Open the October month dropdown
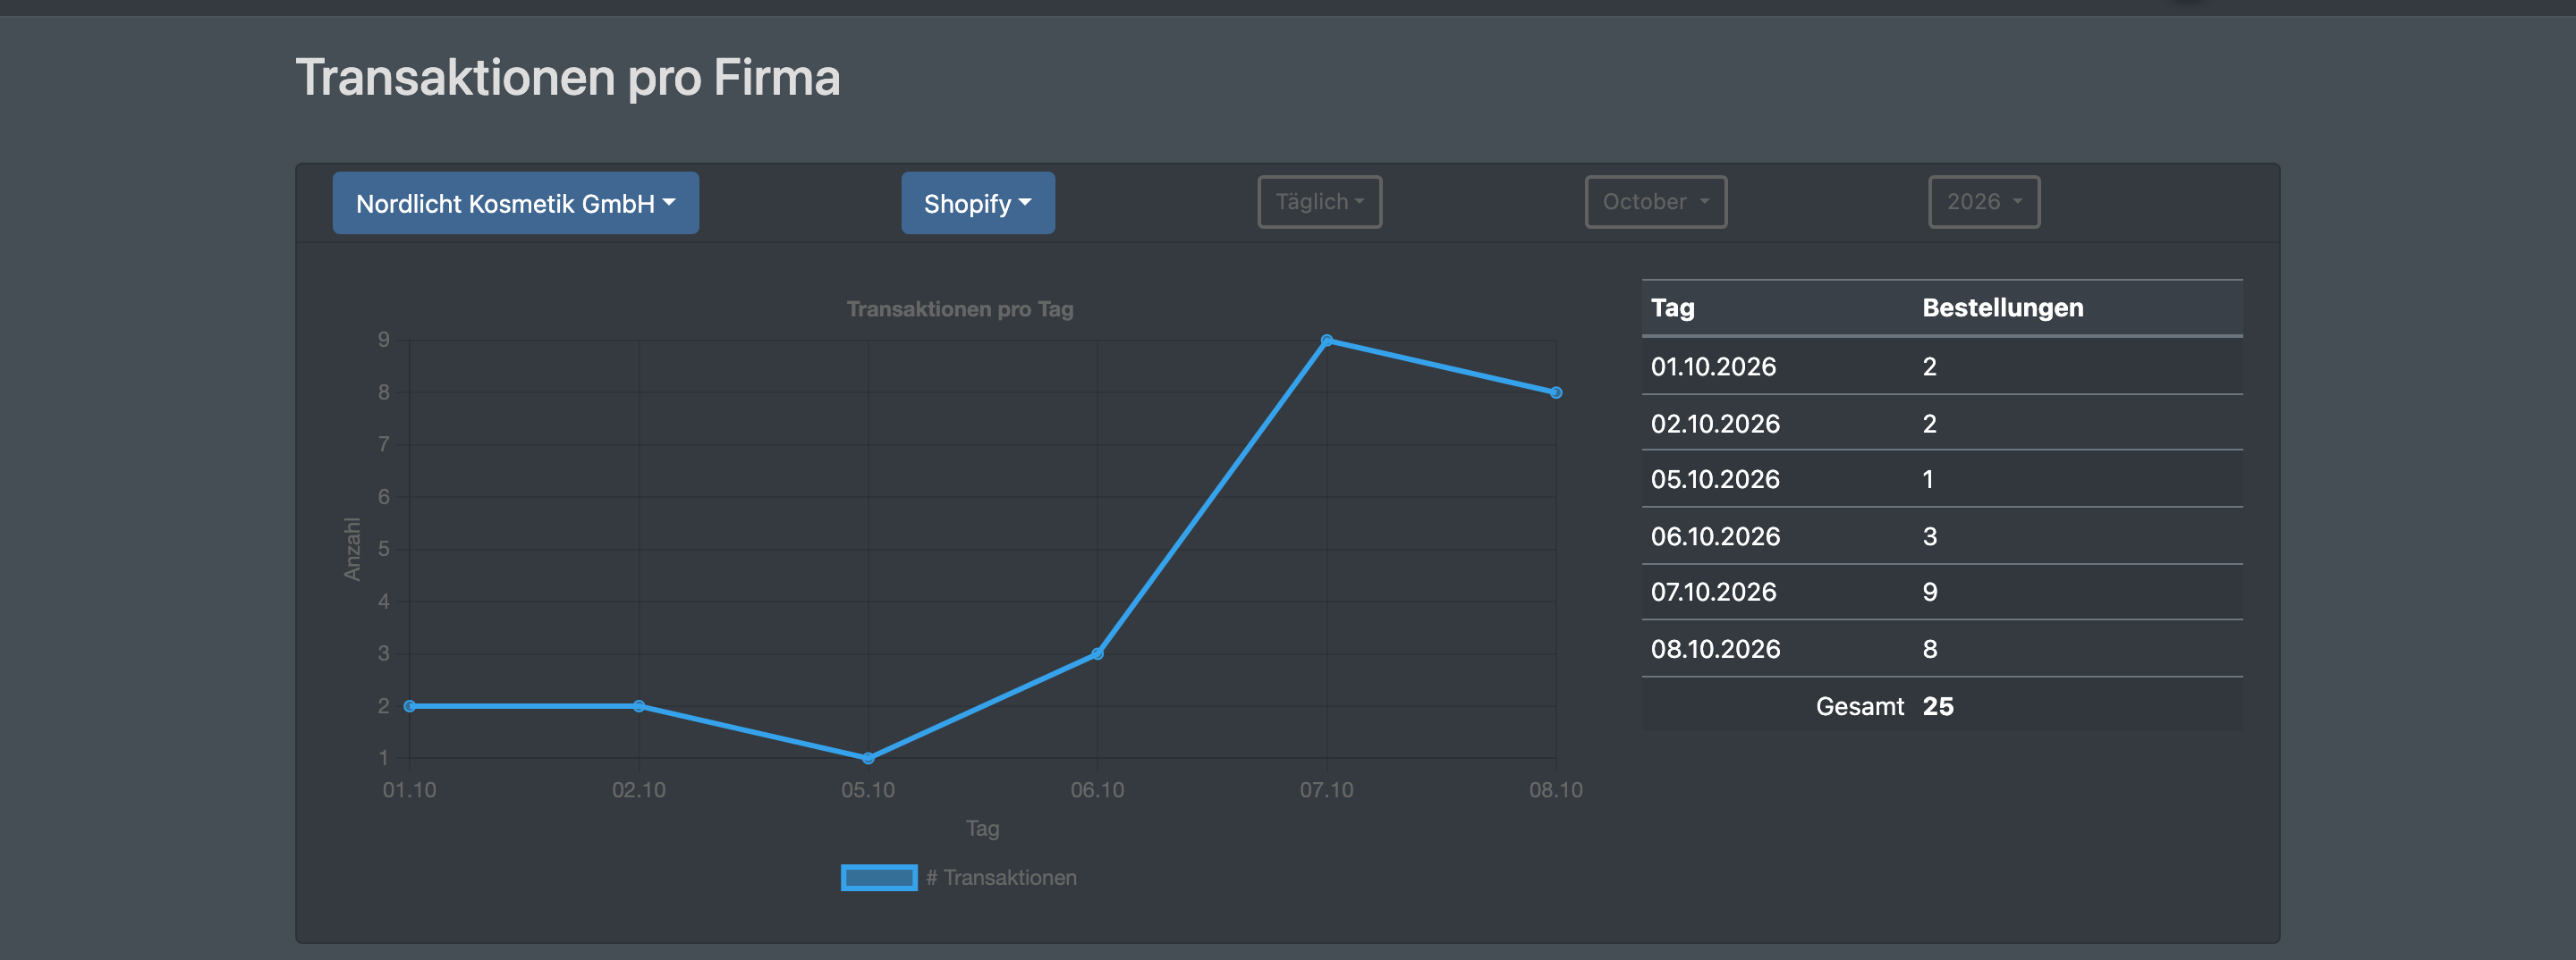Screen dimensions: 2576x960 (x=1655, y=202)
